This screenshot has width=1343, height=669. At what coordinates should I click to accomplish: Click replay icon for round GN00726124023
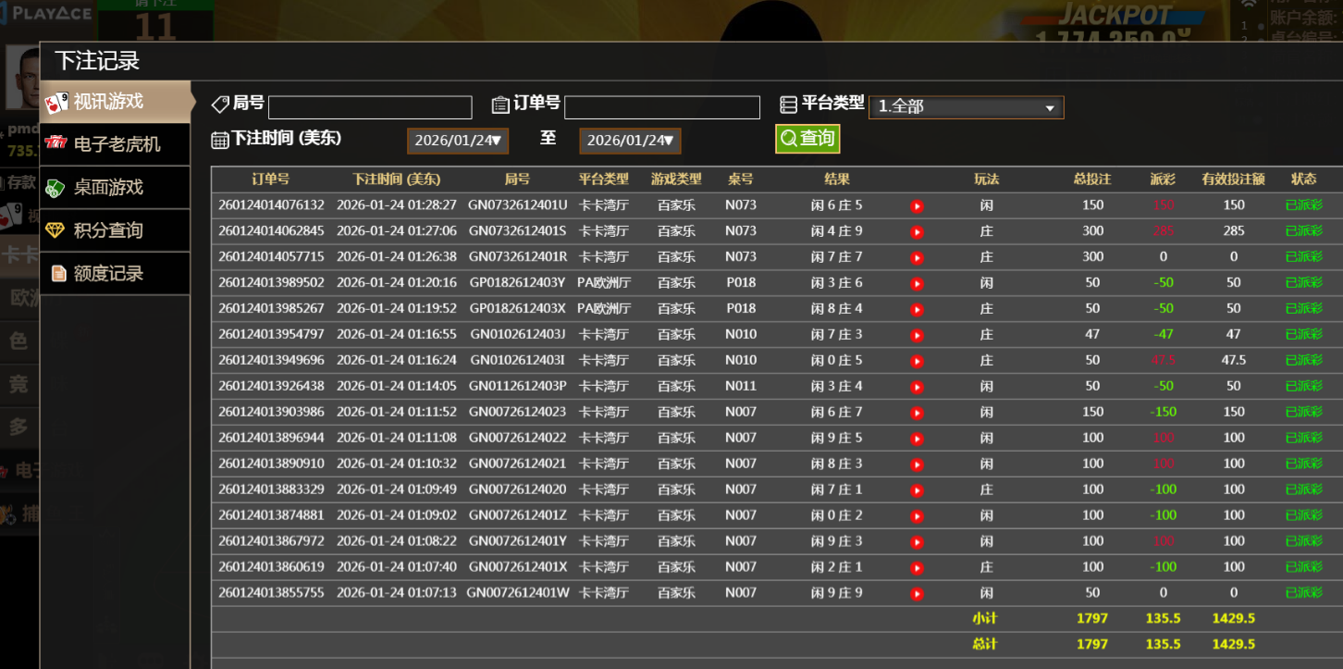(917, 414)
